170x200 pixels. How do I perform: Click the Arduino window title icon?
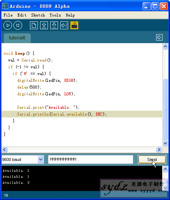point(5,6)
